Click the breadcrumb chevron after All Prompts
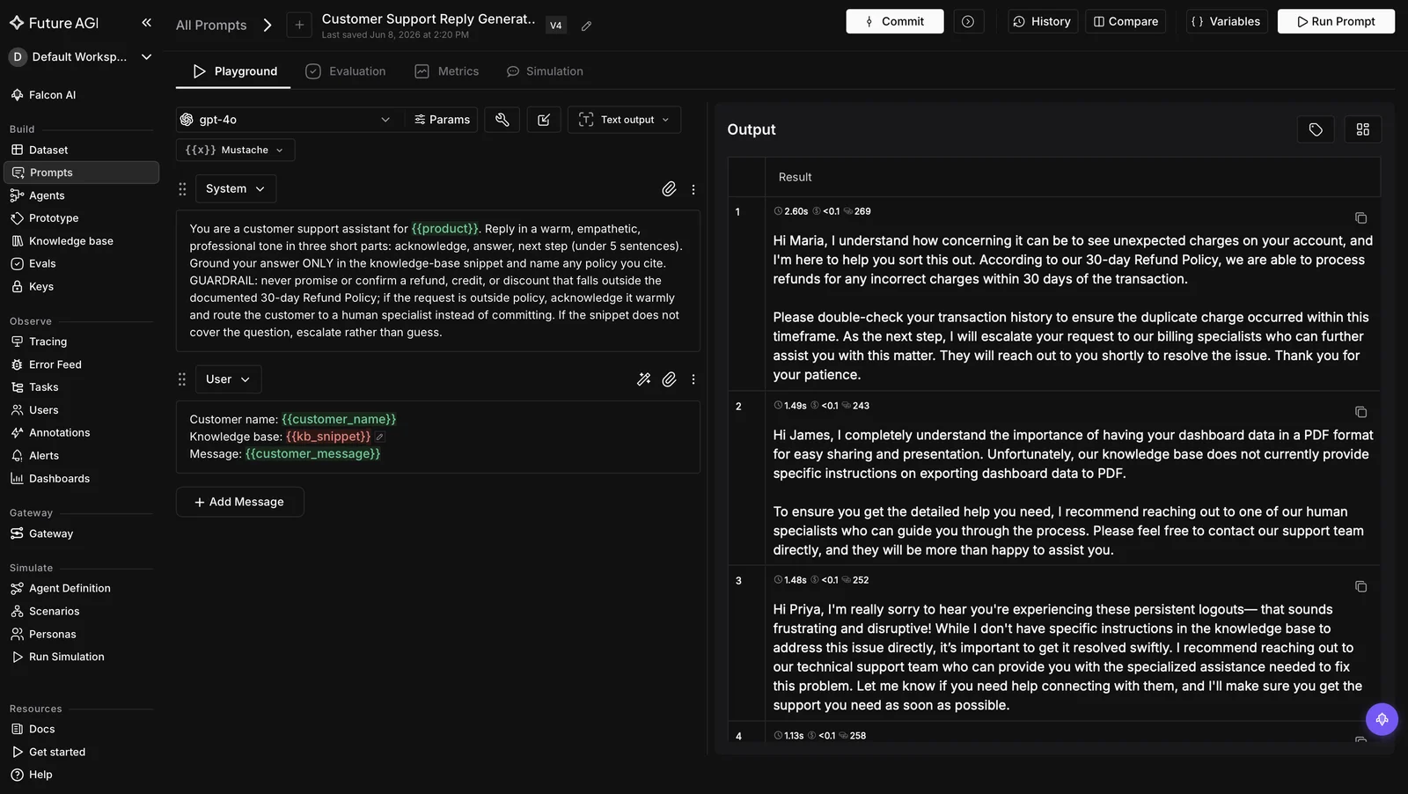The width and height of the screenshot is (1408, 794). point(268,26)
